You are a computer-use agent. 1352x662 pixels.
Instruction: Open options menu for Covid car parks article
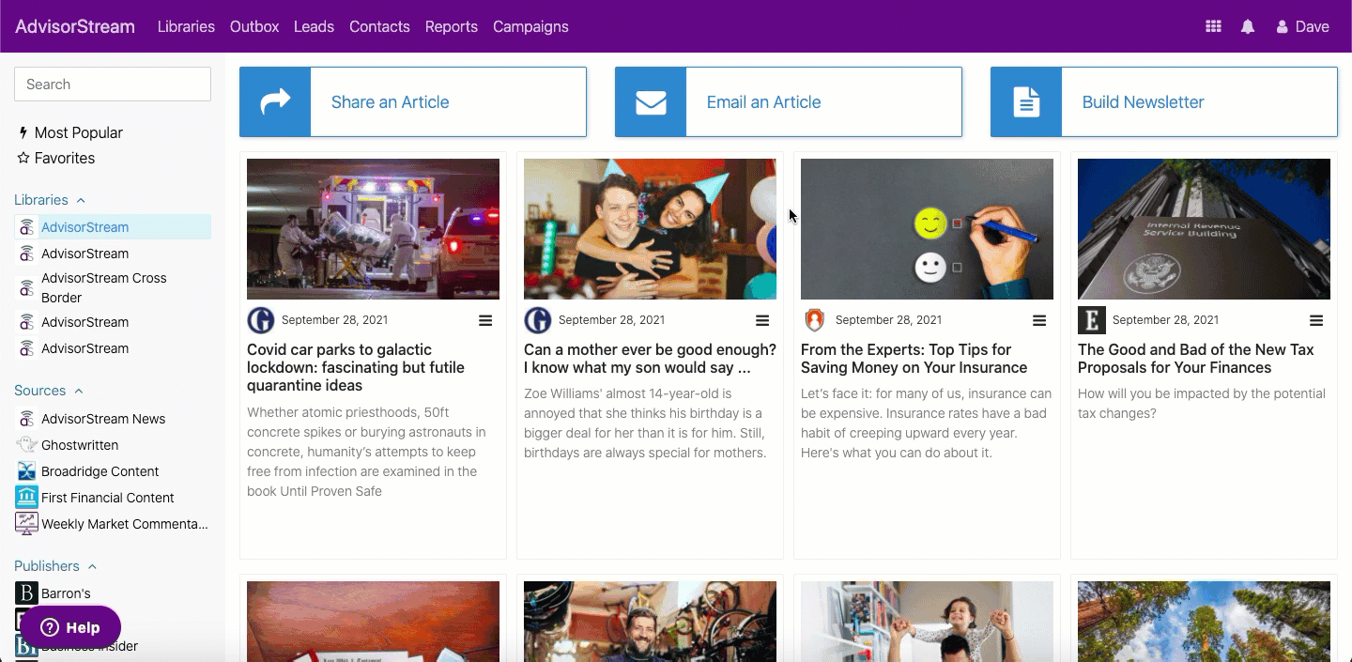coord(485,321)
